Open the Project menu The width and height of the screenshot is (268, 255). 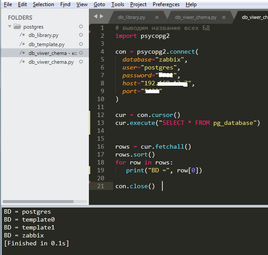pos(138,4)
